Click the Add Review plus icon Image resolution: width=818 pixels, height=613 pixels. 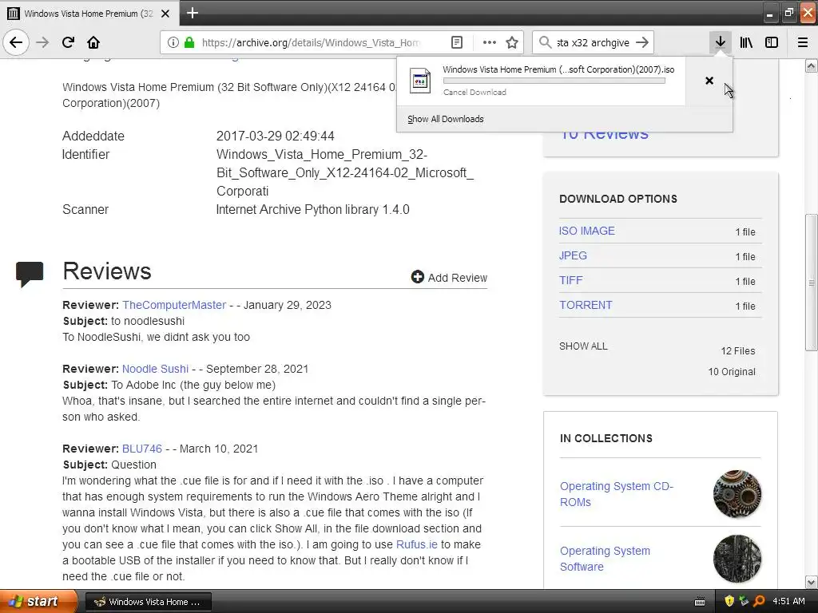[417, 277]
